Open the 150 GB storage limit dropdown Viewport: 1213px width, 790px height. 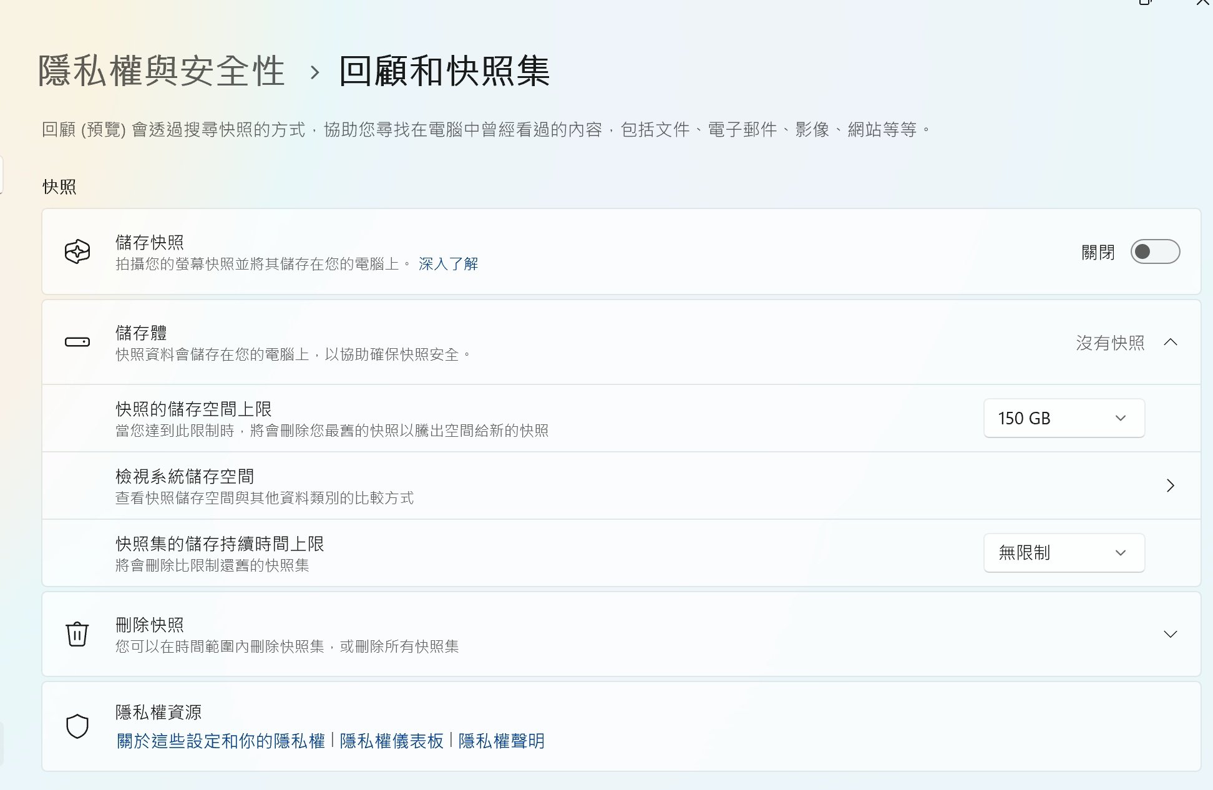coord(1064,418)
